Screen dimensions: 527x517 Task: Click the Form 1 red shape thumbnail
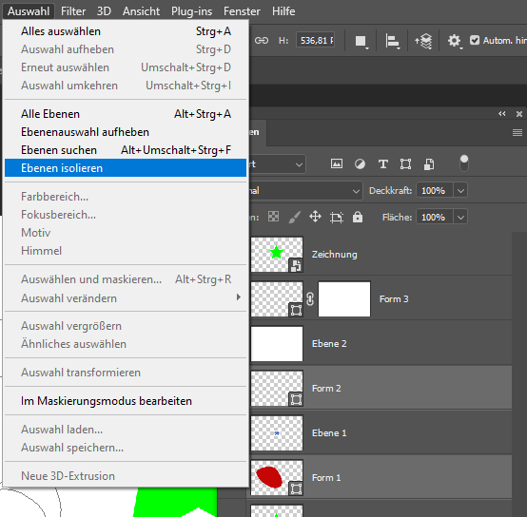(x=277, y=478)
